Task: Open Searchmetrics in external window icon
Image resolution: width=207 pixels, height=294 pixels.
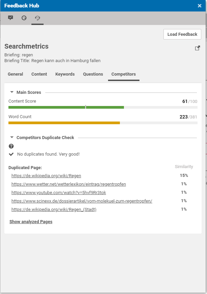Action: coord(198,48)
